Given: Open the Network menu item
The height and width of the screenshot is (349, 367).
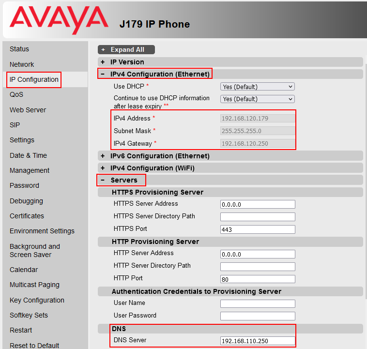Looking at the screenshot, I should [x=22, y=64].
